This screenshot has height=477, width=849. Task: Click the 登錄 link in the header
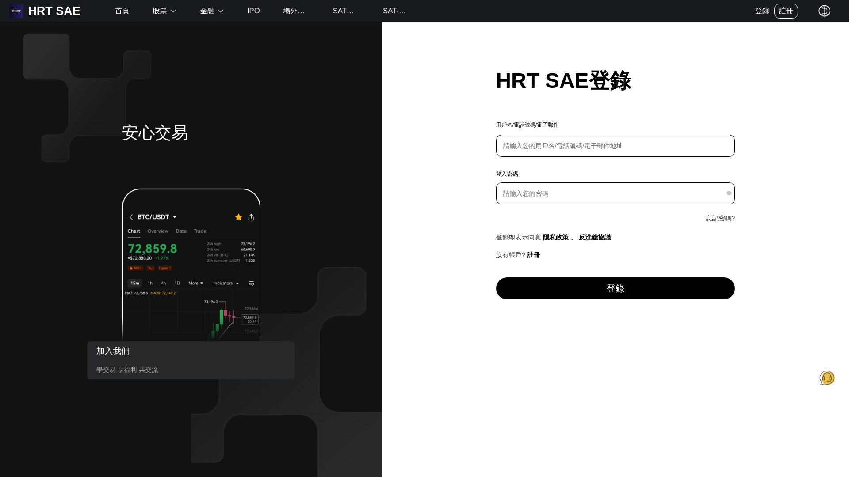point(762,11)
